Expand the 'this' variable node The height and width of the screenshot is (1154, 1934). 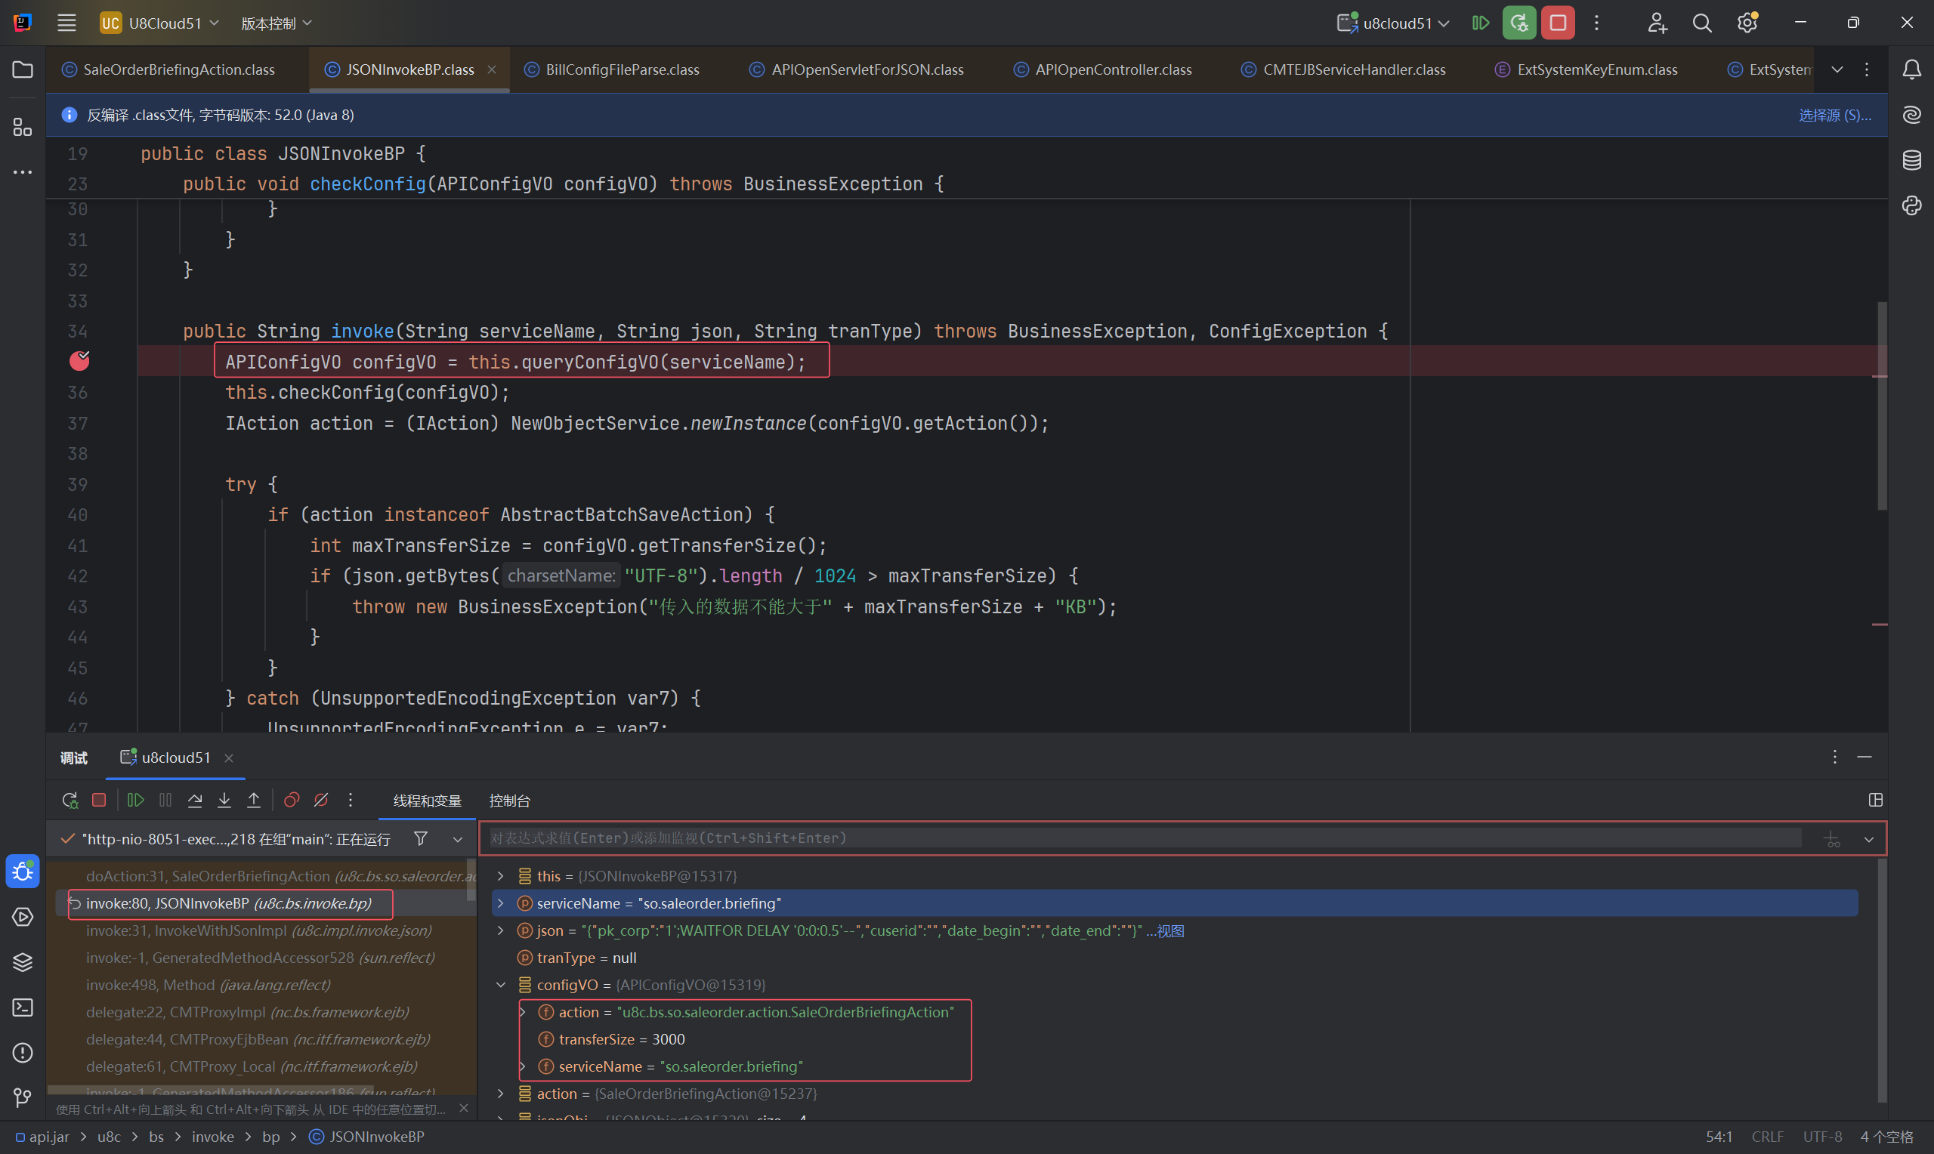coord(501,875)
